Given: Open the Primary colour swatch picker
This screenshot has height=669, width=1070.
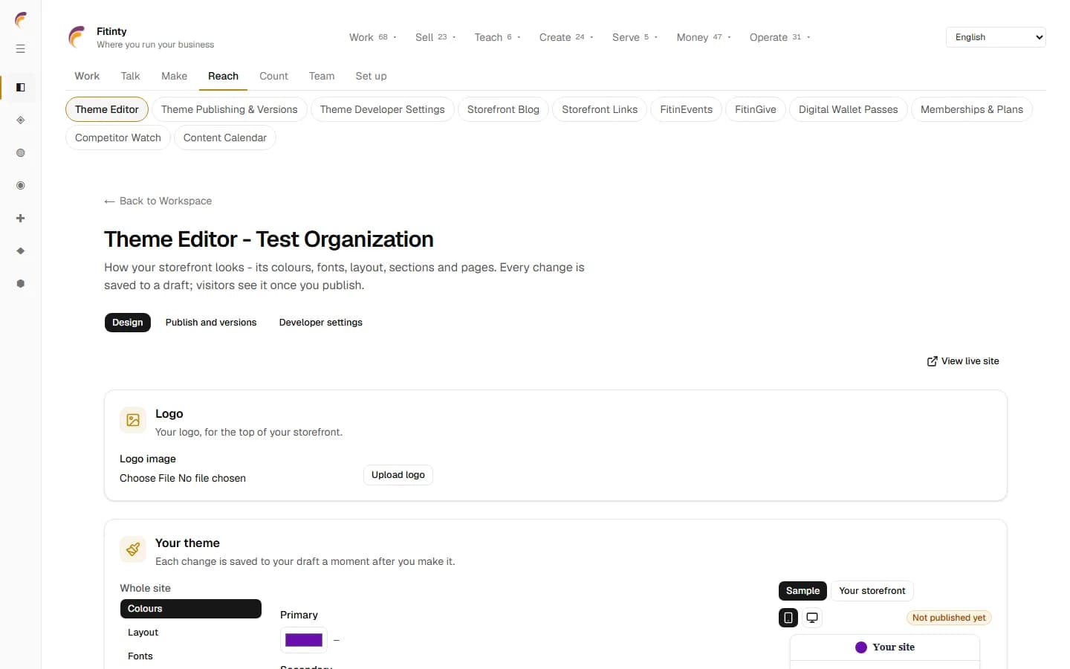Looking at the screenshot, I should tap(304, 640).
